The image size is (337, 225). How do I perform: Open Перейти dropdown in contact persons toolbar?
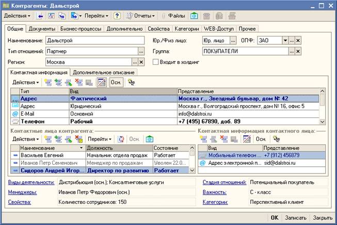100,139
